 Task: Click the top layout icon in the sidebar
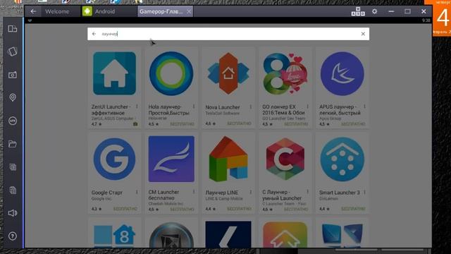coord(13,29)
